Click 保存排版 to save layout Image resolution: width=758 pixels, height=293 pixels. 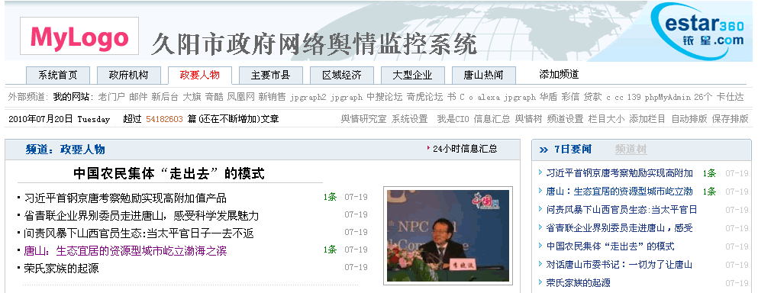[730, 119]
